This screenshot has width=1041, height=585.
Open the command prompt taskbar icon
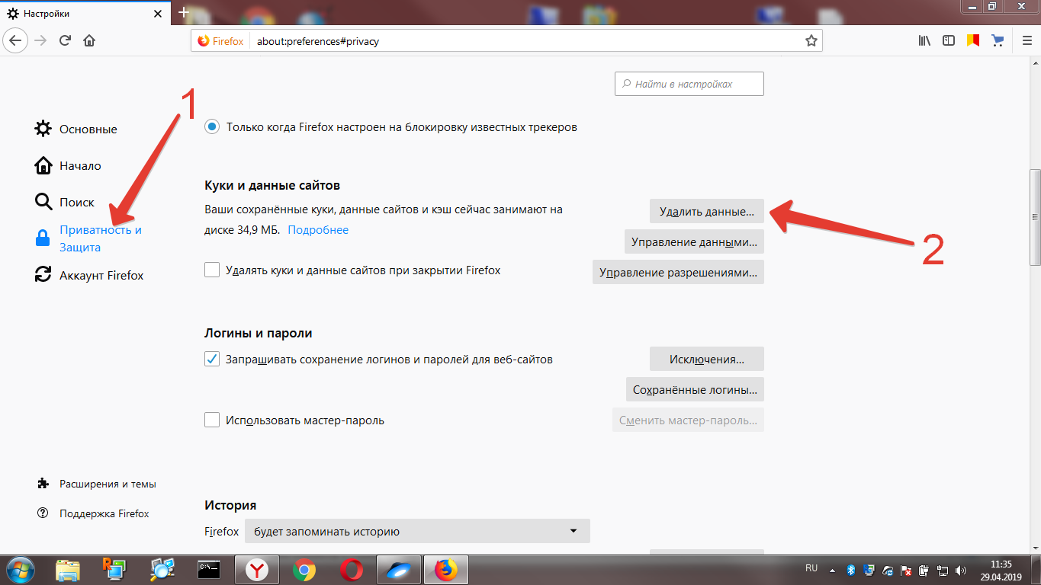click(210, 569)
